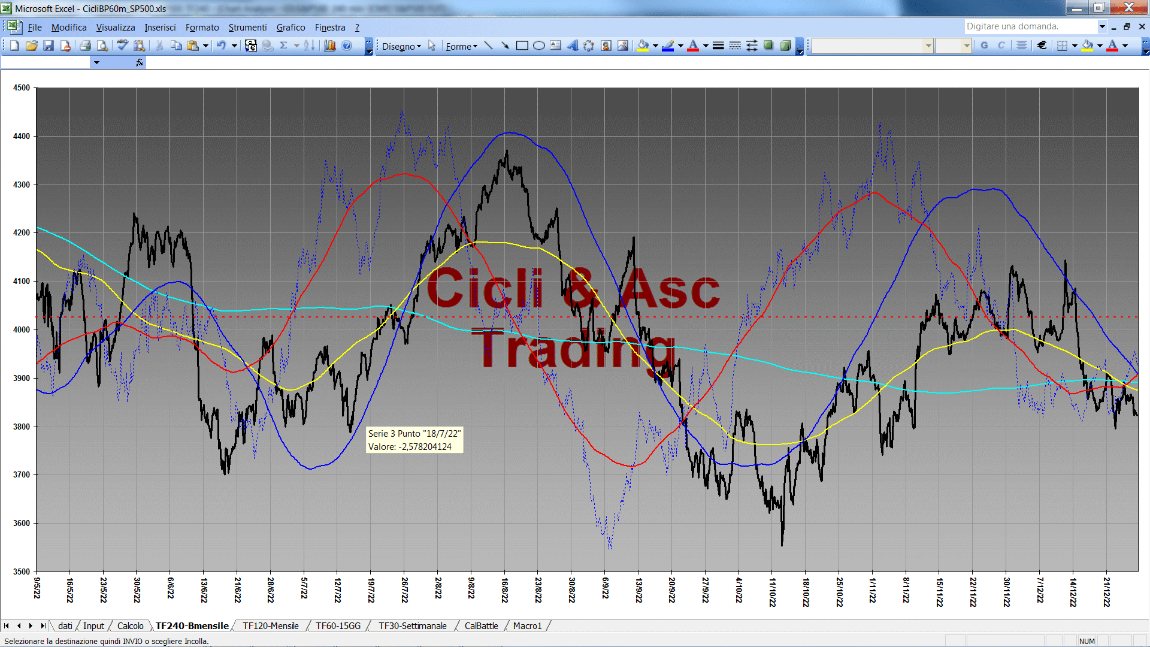Screen dimensions: 1150x647
Task: Save the workbook with the floppy disk icon
Action: tap(49, 46)
